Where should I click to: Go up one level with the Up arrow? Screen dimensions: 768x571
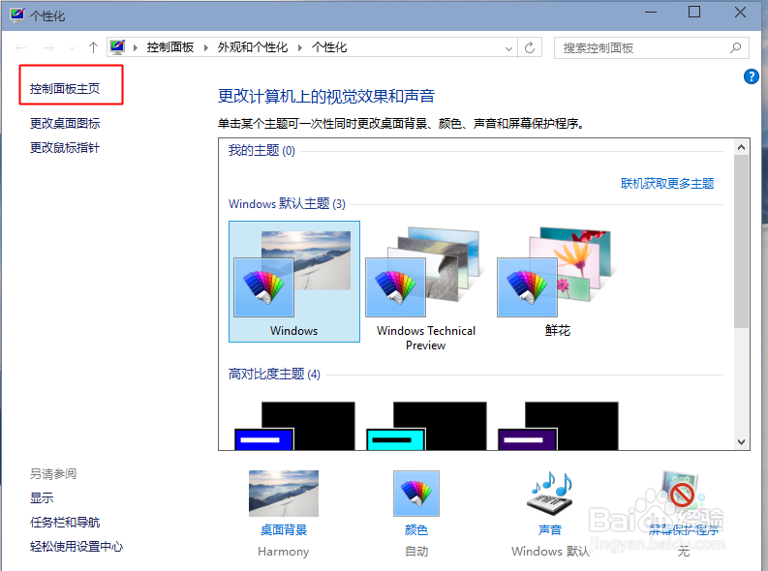[93, 47]
